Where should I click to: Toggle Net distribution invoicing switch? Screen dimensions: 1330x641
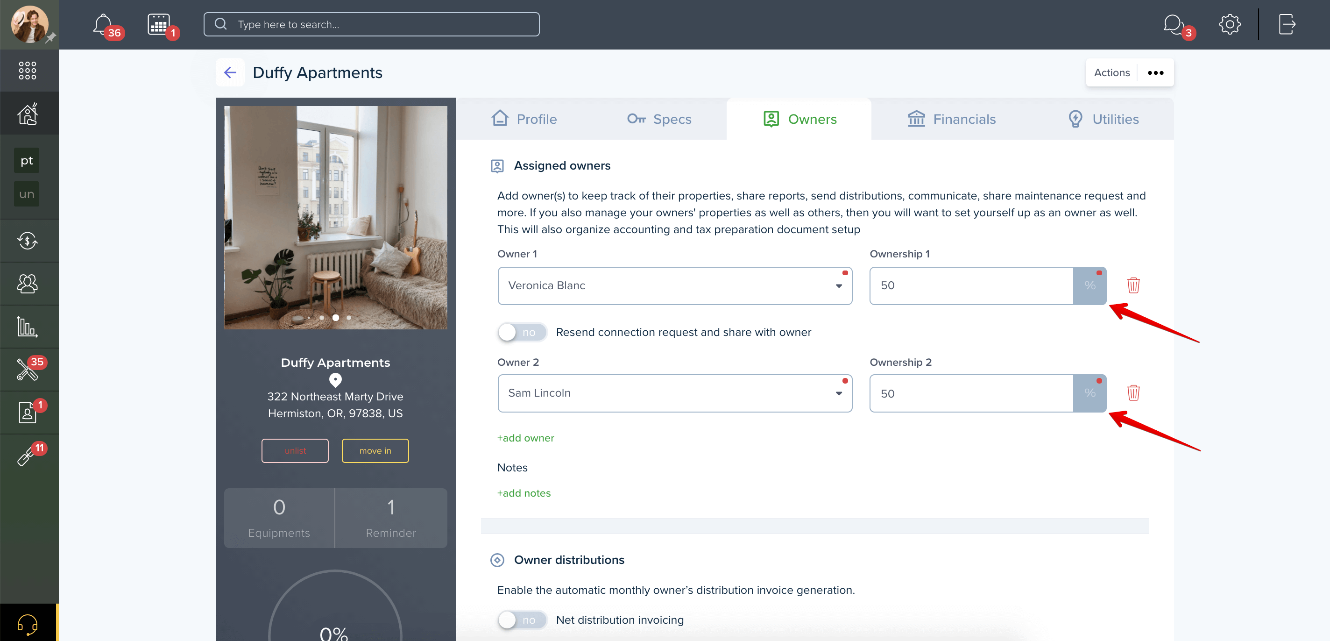click(523, 620)
